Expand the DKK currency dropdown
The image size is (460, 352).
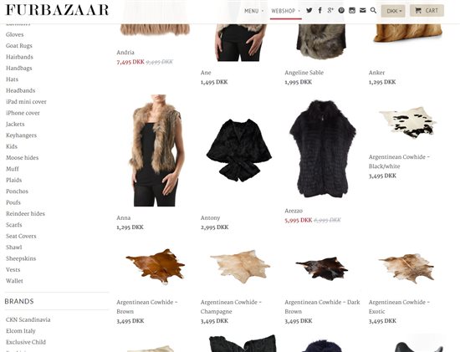tap(393, 11)
